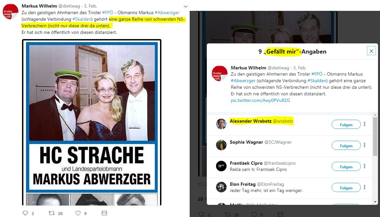Open more options for Alexander Wrabetz
380x217 pixels.
coord(365,124)
